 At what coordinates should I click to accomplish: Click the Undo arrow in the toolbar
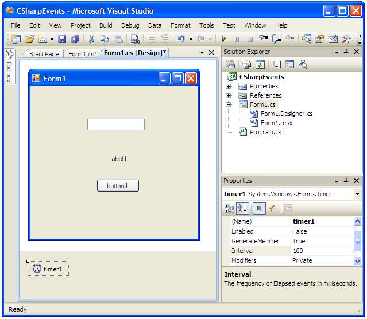[181, 39]
